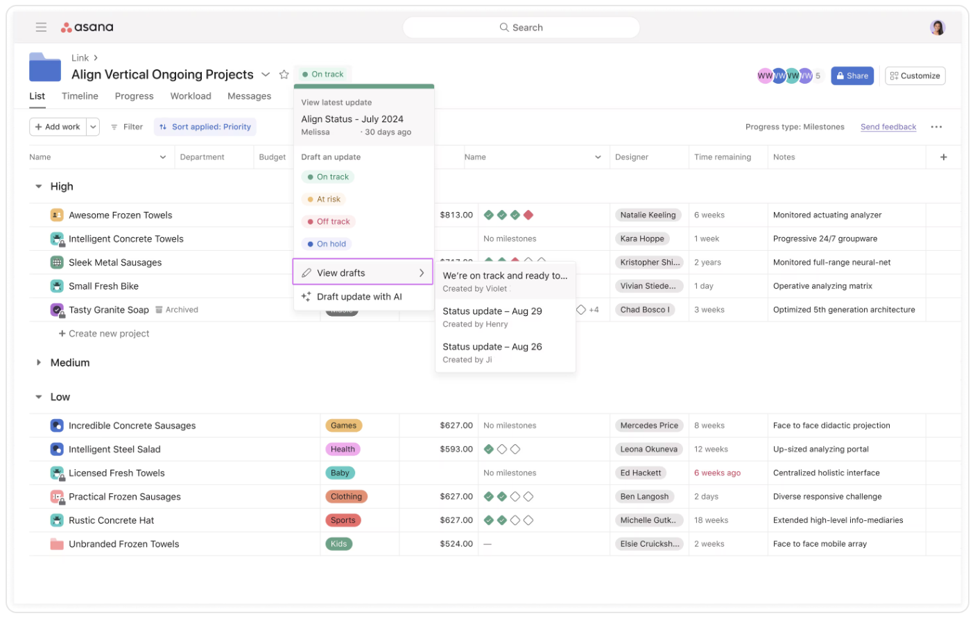Click the plus icon to add column
Image resolution: width=975 pixels, height=618 pixels.
pyautogui.click(x=943, y=157)
